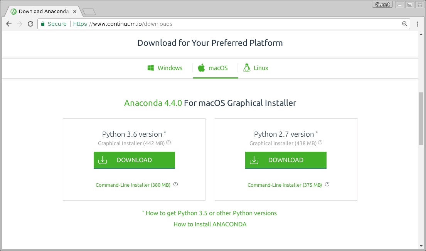Select the Windows platform icon
The width and height of the screenshot is (426, 251).
[x=151, y=68]
